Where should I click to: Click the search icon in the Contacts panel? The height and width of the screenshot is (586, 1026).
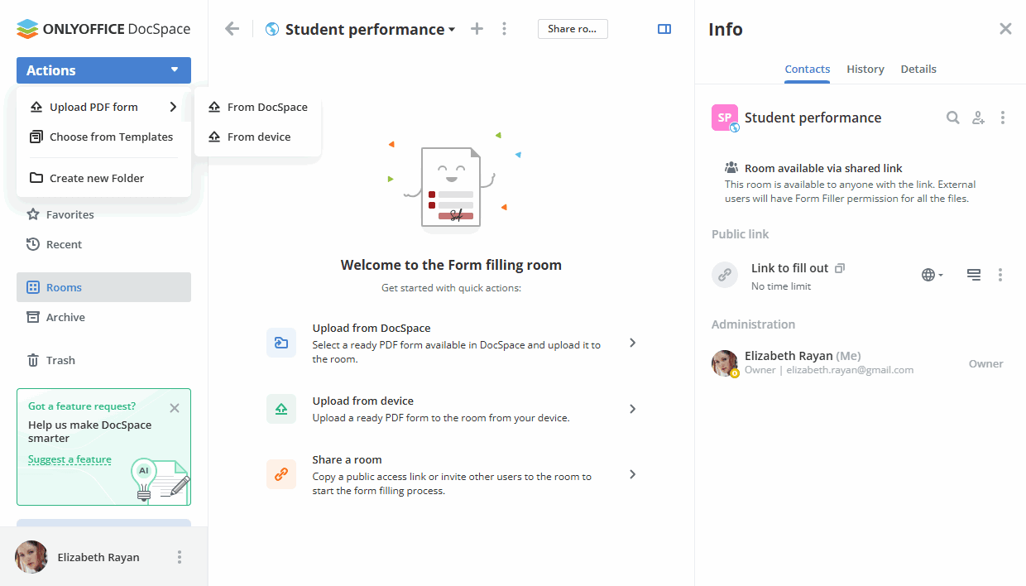(953, 118)
